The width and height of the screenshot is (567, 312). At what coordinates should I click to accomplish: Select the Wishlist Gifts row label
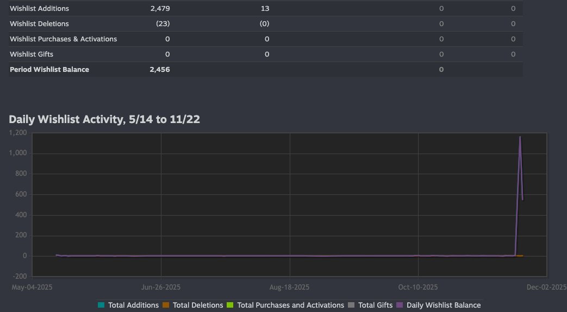pos(32,54)
